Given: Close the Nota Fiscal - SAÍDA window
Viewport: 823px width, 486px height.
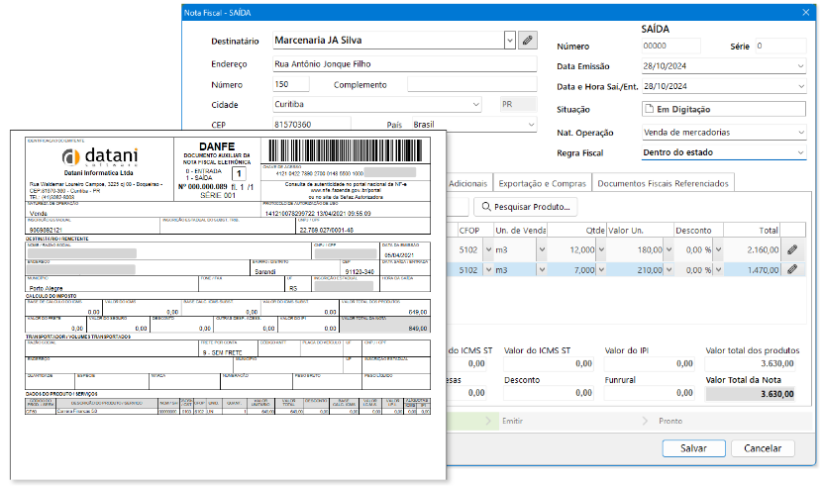Looking at the screenshot, I should pyautogui.click(x=806, y=12).
